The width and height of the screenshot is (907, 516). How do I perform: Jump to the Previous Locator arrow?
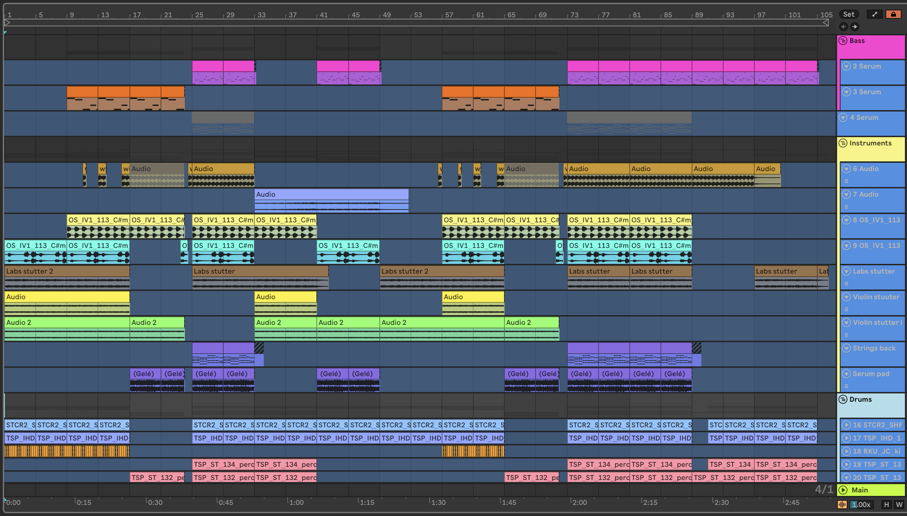tap(844, 27)
